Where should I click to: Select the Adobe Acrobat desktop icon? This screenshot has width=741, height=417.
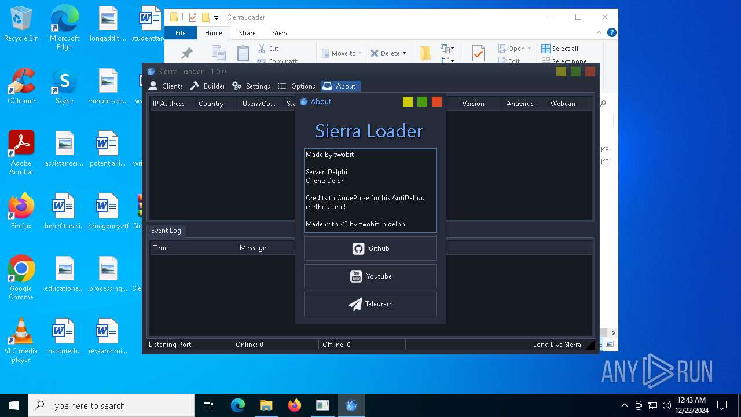21,153
